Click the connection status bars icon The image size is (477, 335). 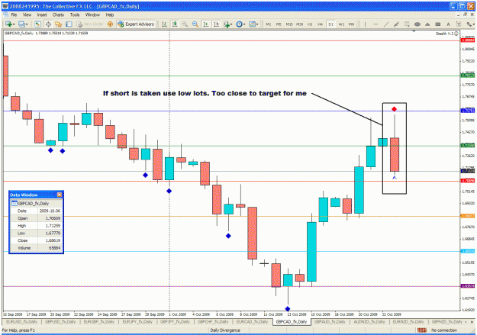[x=421, y=330]
